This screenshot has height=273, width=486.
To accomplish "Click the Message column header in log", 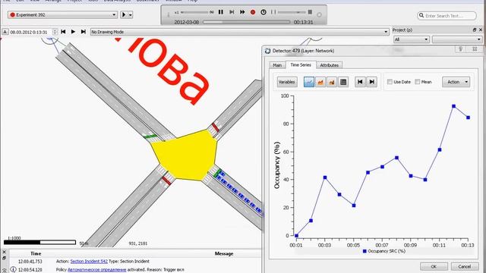I will [x=224, y=253].
